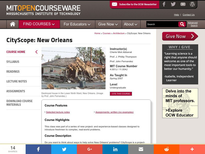Share via email in the bottom bar
Screen dimensions: 205x154
(141, 149)
